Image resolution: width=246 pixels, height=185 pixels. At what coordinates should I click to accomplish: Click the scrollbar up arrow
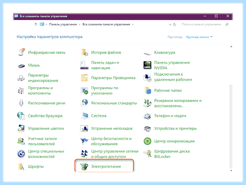tap(231, 46)
